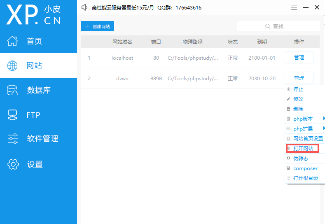Click the database cloud icon
Image resolution: width=325 pixels, height=224 pixels.
pos(12,90)
